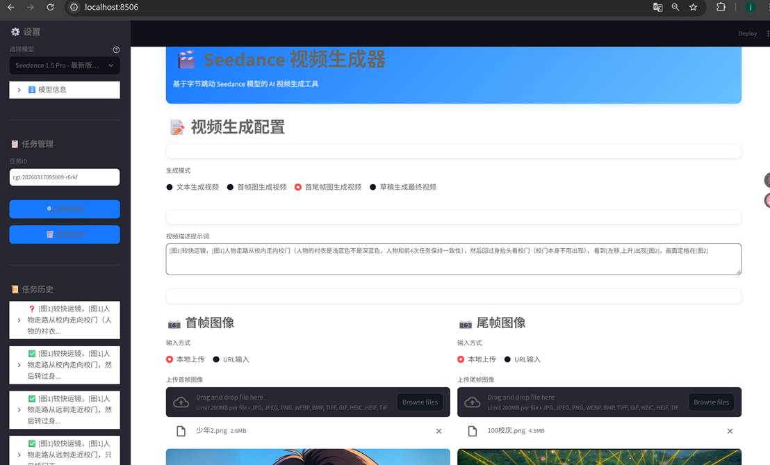
Task: Expand history task 从远到走近校门，只
Action: [x=65, y=450]
